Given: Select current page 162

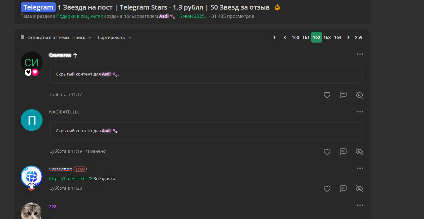Looking at the screenshot, I should 317,38.
